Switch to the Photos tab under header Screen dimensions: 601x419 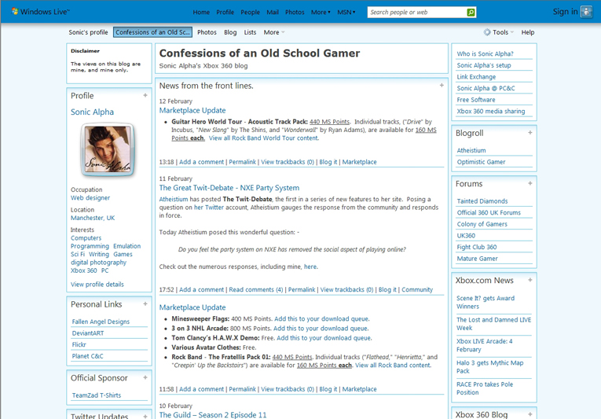pos(207,32)
